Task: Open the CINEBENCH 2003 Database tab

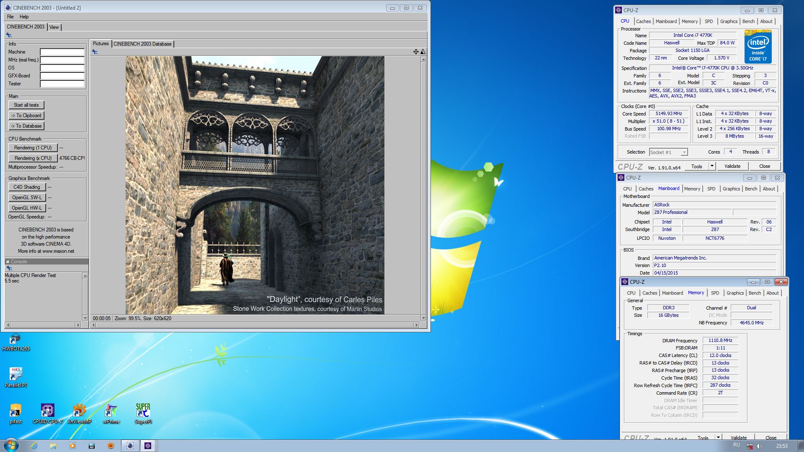Action: 142,44
